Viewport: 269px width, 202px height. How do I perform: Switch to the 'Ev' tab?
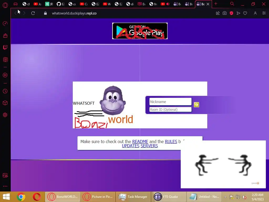[x=142, y=4]
